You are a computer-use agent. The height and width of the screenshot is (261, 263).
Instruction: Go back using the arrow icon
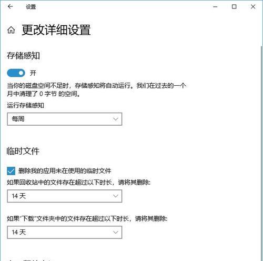pyautogui.click(x=10, y=7)
